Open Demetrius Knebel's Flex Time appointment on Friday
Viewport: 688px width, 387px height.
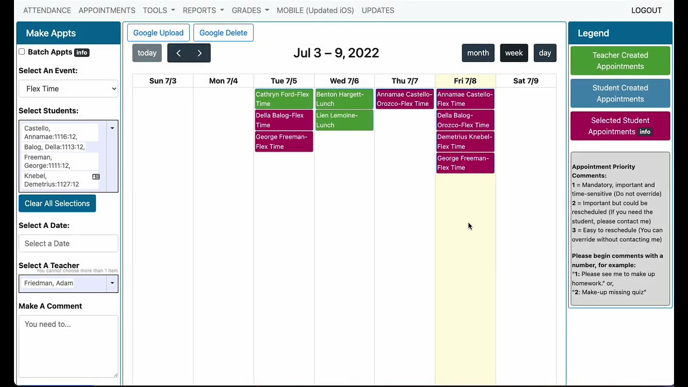point(465,141)
